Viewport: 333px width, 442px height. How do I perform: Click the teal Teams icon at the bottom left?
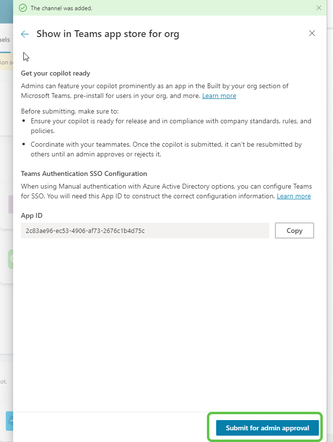click(x=11, y=421)
